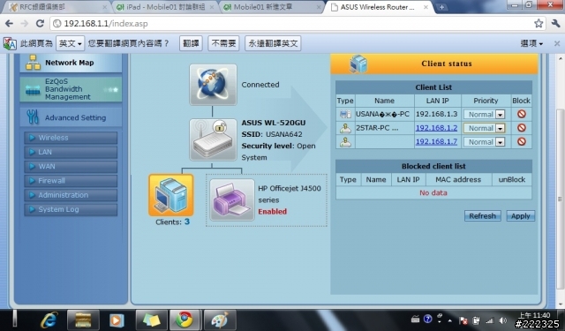Viewport: 565px width, 331px height.
Task: Click the 翻譯 translate button
Action: click(191, 43)
